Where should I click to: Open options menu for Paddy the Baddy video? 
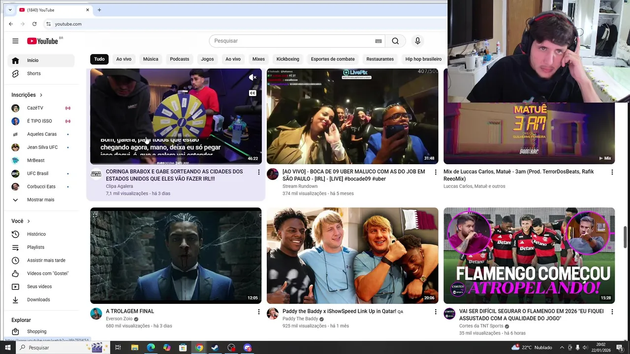[435, 312]
